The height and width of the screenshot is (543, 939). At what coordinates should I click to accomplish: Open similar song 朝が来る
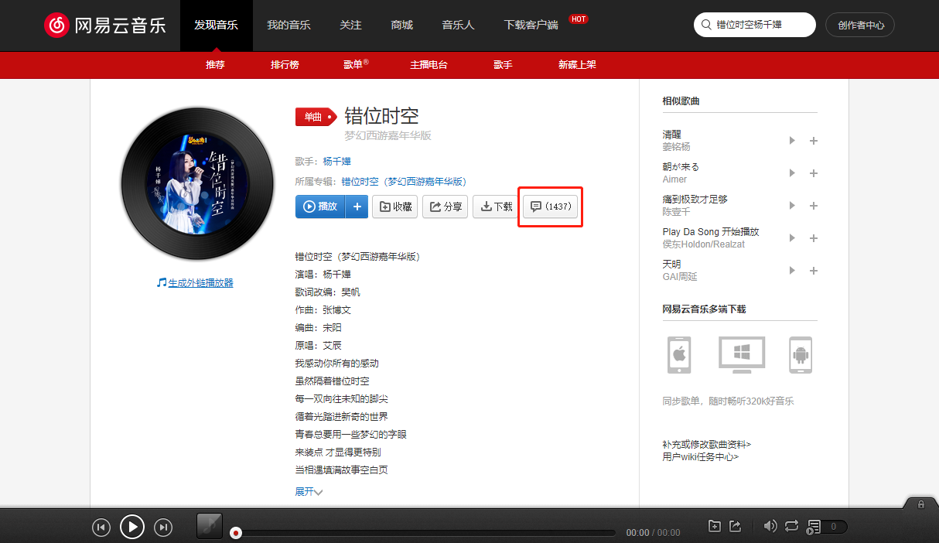tap(681, 167)
